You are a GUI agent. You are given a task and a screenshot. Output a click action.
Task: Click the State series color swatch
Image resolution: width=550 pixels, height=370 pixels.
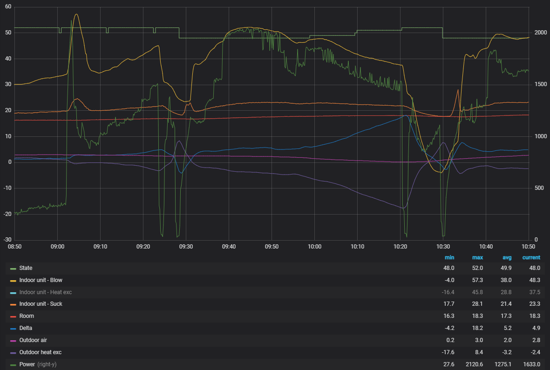tap(13, 269)
